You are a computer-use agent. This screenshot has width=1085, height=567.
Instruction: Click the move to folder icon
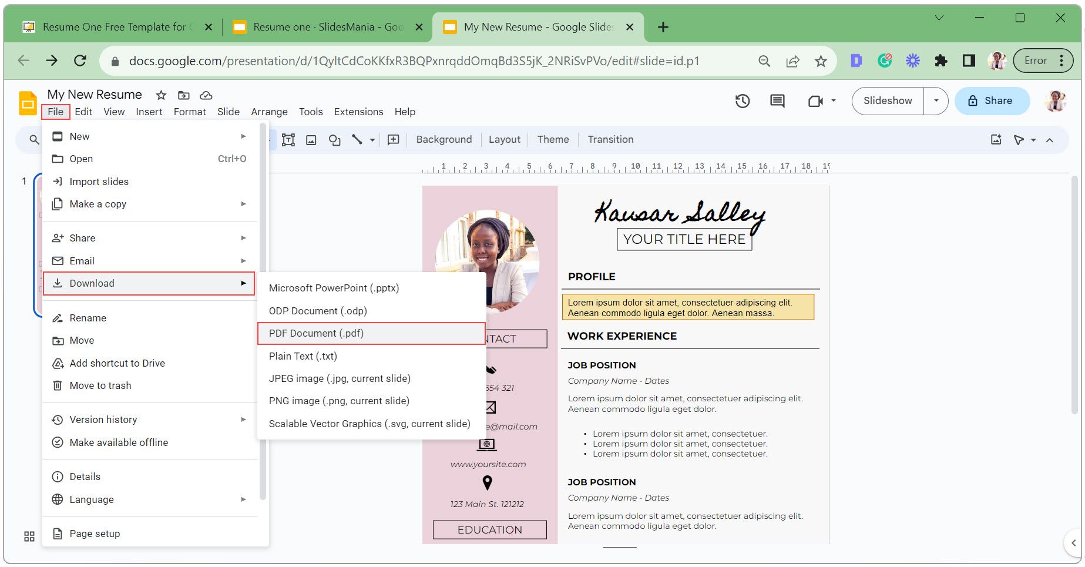pos(184,95)
